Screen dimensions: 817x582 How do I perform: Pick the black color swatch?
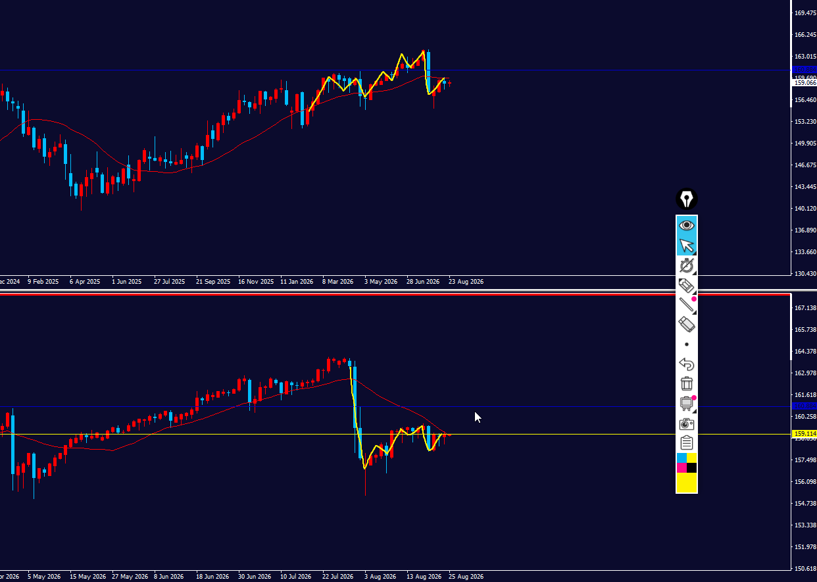692,467
